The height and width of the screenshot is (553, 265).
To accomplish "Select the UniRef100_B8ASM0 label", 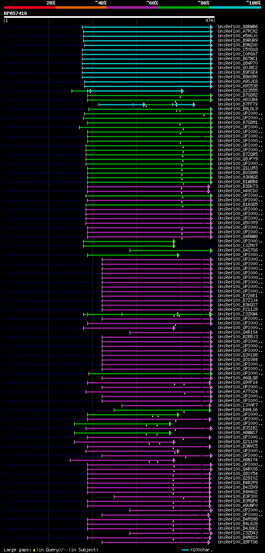I will 238,77.
